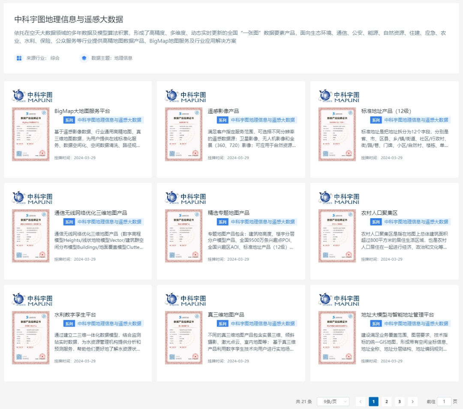Go to next page arrow
This screenshot has height=409, width=463.
(x=412, y=402)
